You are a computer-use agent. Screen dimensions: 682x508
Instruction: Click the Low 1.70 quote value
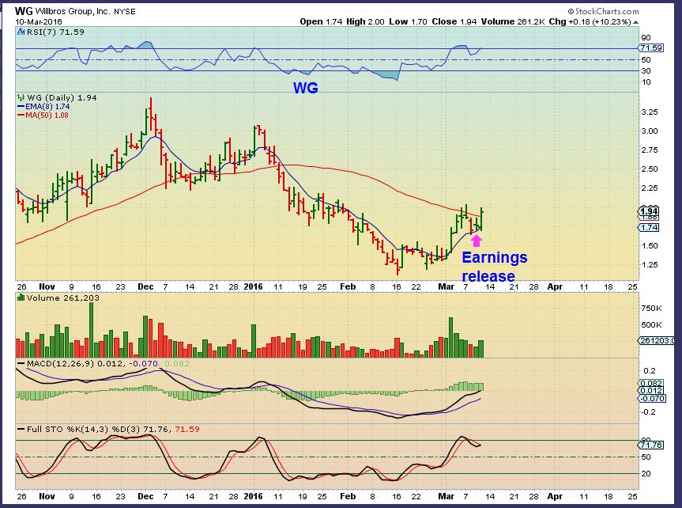408,21
